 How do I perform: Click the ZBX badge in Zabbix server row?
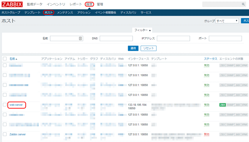click(223, 134)
